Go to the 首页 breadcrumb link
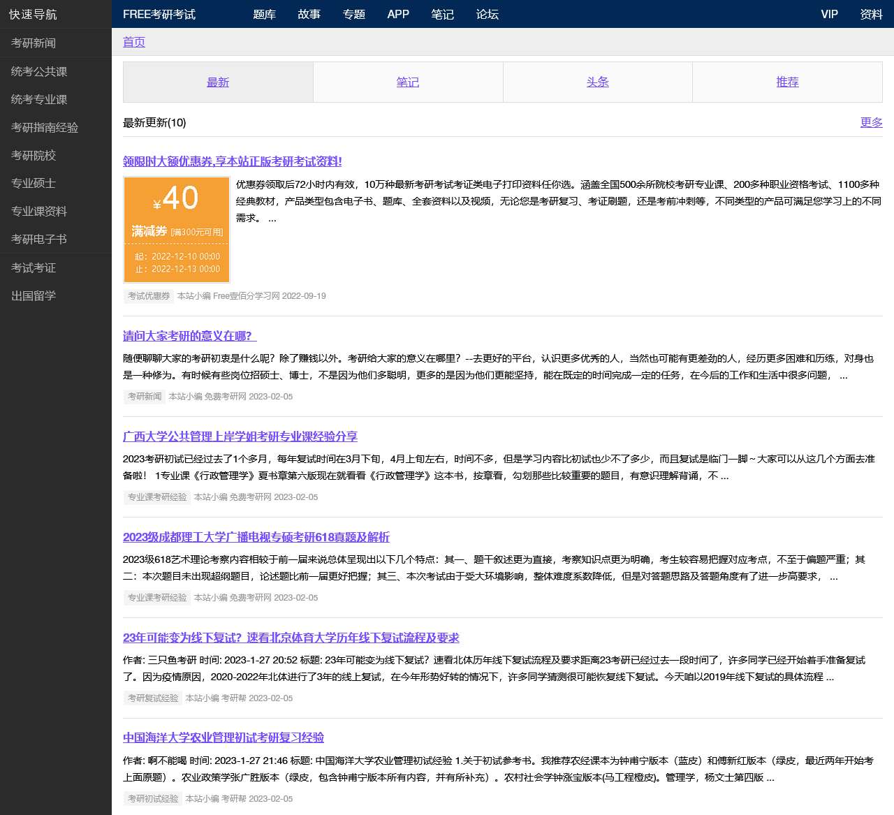The height and width of the screenshot is (815, 894). (134, 42)
